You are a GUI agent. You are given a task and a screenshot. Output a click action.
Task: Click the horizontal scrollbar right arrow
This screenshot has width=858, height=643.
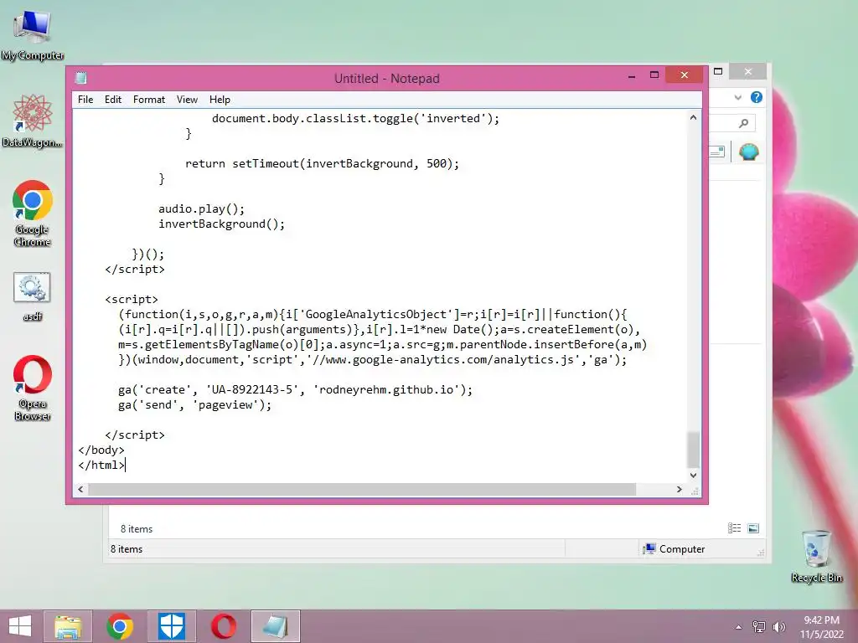(x=679, y=489)
